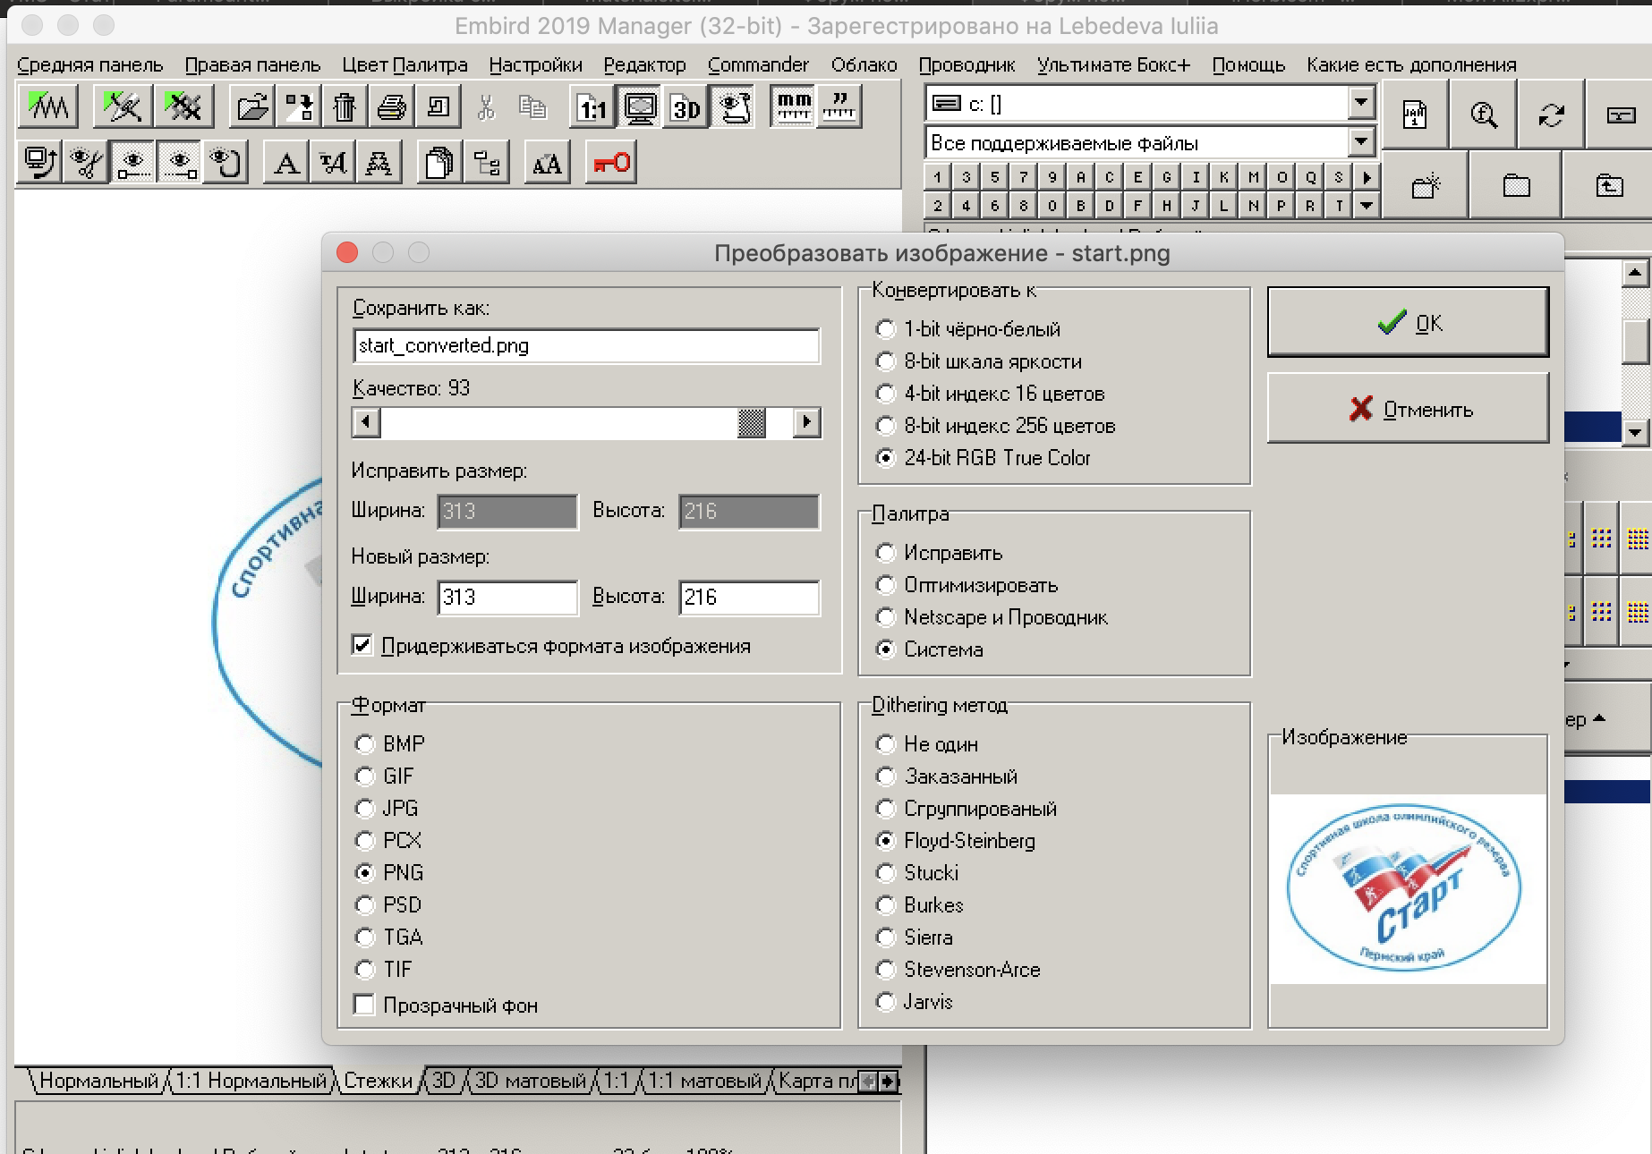Switch to the Стежки tab
The height and width of the screenshot is (1154, 1652).
tap(378, 1081)
